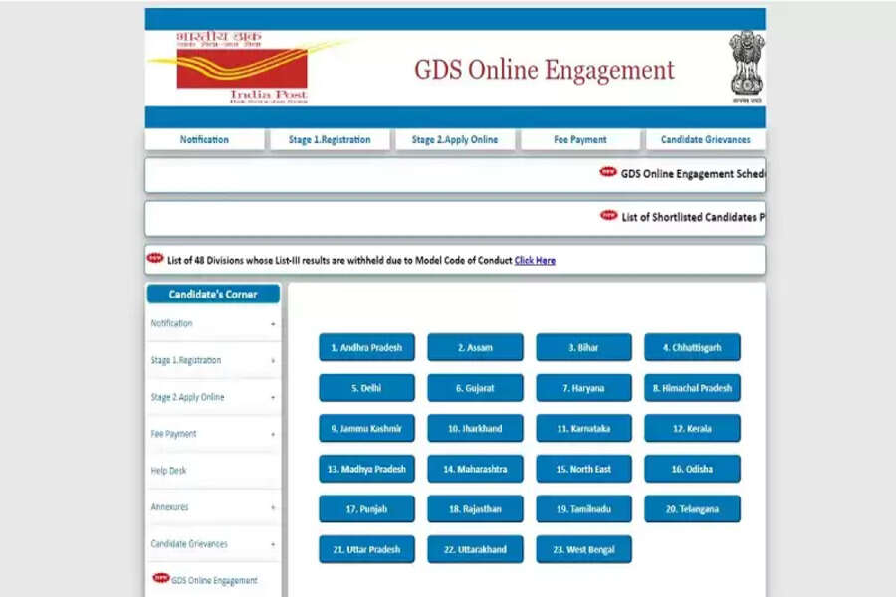Expand Stage 1.Registration in the sidebar
Viewport: 896px width, 597px height.
tap(273, 361)
